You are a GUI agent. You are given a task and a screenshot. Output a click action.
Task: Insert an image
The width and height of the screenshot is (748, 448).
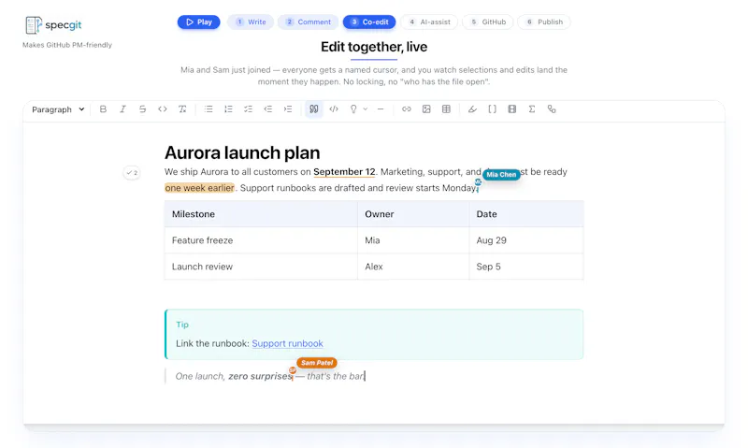point(426,109)
